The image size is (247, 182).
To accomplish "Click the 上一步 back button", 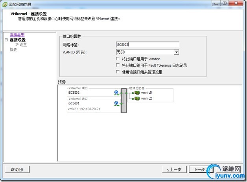I will click(x=174, y=169).
